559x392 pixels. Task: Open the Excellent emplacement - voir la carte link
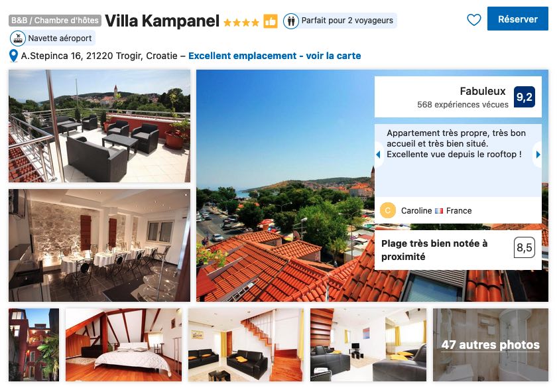point(275,56)
